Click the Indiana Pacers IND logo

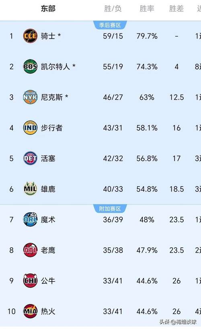click(30, 128)
